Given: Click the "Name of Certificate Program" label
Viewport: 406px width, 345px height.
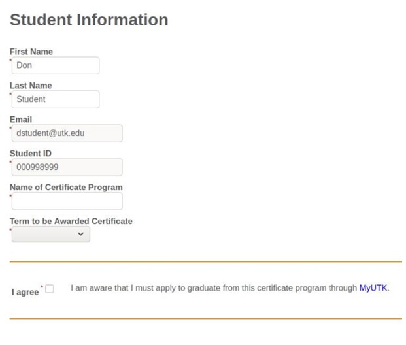Looking at the screenshot, I should click(x=66, y=188).
